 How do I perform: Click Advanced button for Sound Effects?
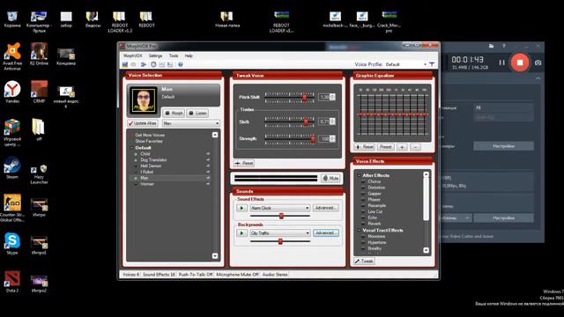[x=325, y=208]
